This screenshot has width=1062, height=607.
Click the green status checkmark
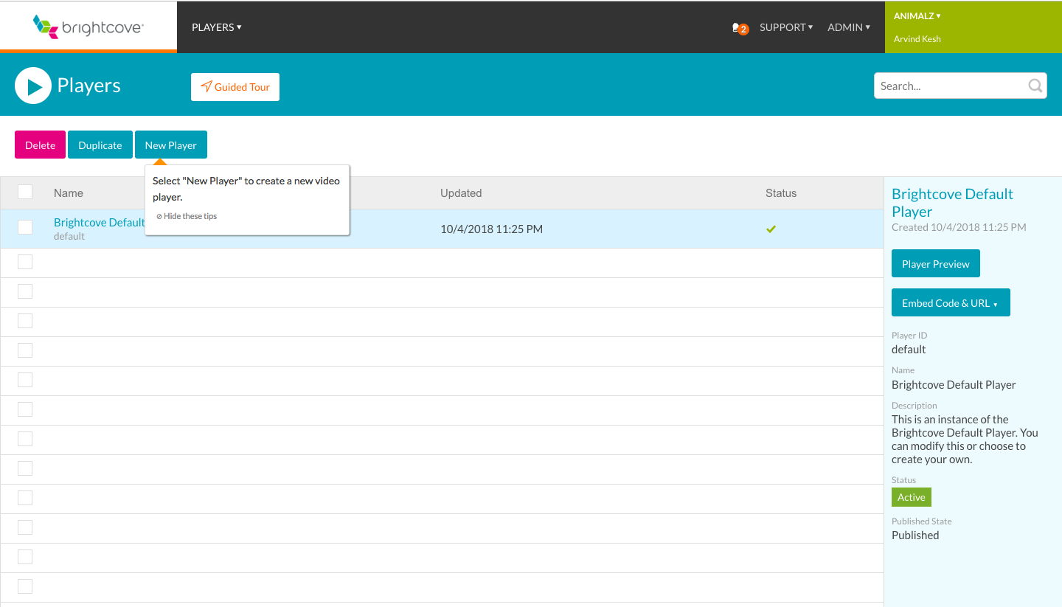(771, 229)
